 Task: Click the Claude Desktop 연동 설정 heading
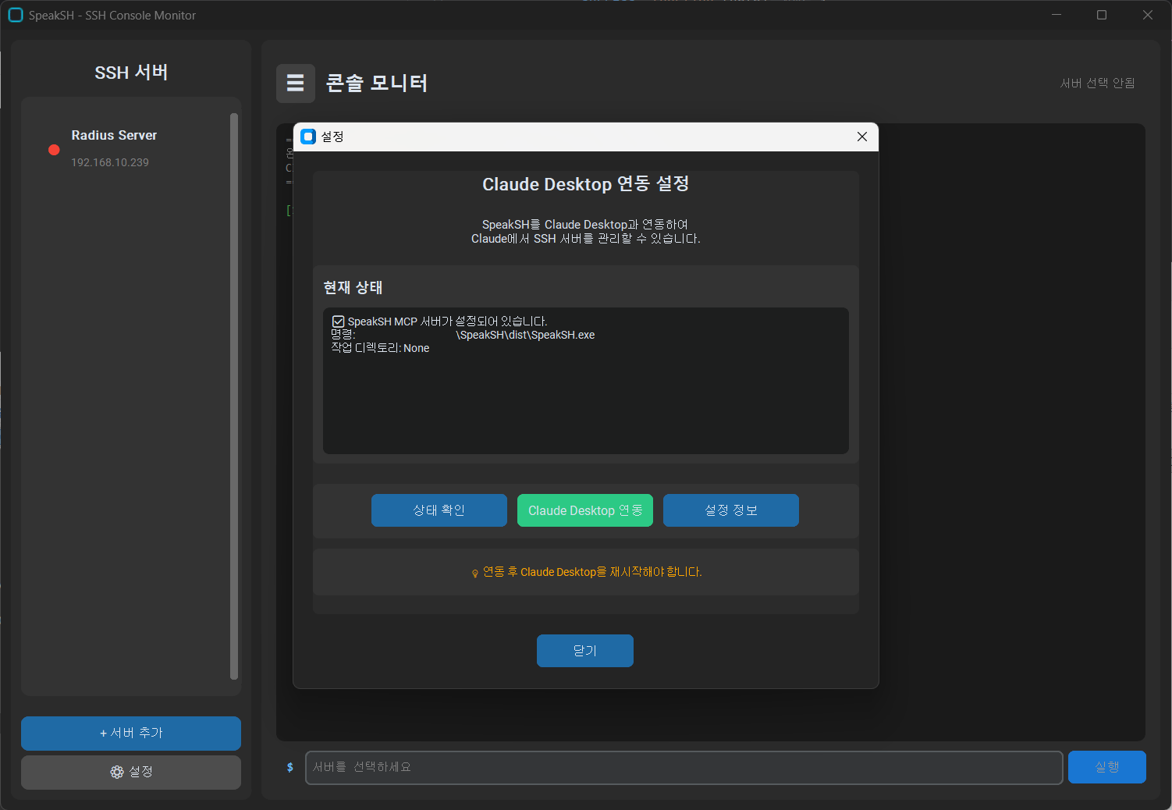coord(585,184)
